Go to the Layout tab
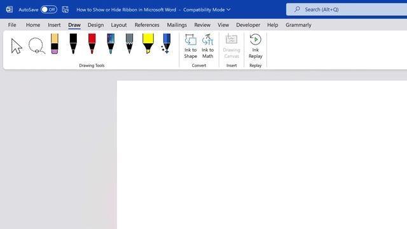 point(119,25)
